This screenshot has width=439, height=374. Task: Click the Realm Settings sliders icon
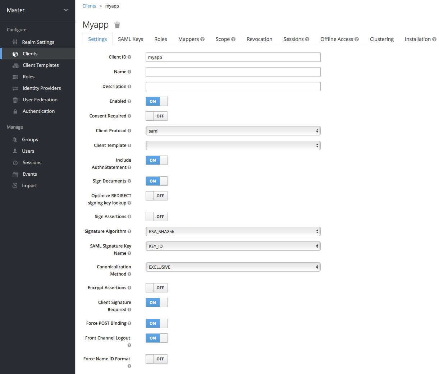pos(15,42)
